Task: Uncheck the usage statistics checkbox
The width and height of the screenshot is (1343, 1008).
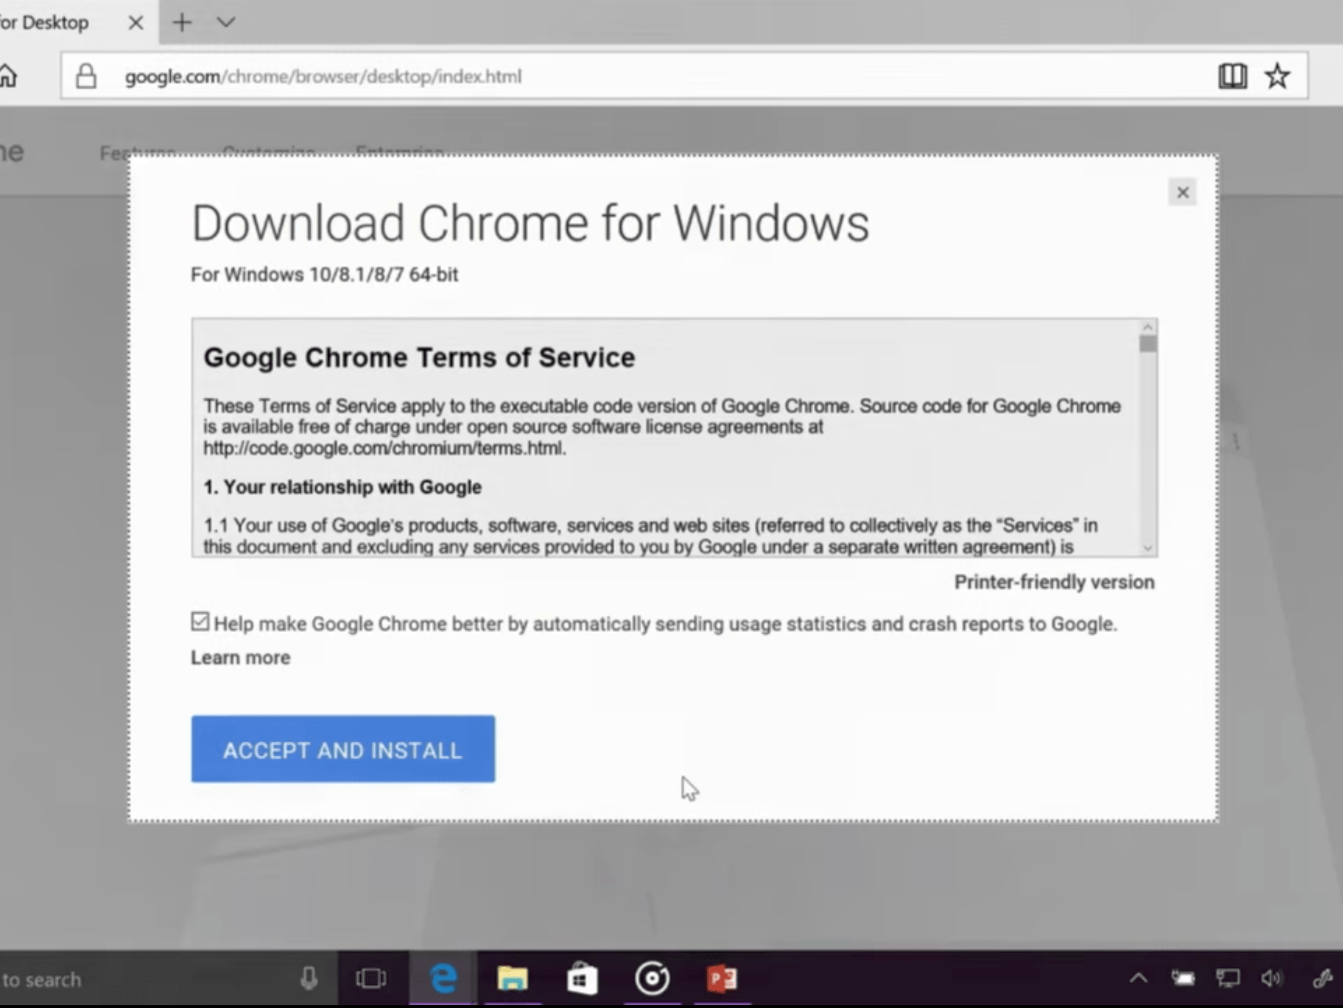Action: 200,621
